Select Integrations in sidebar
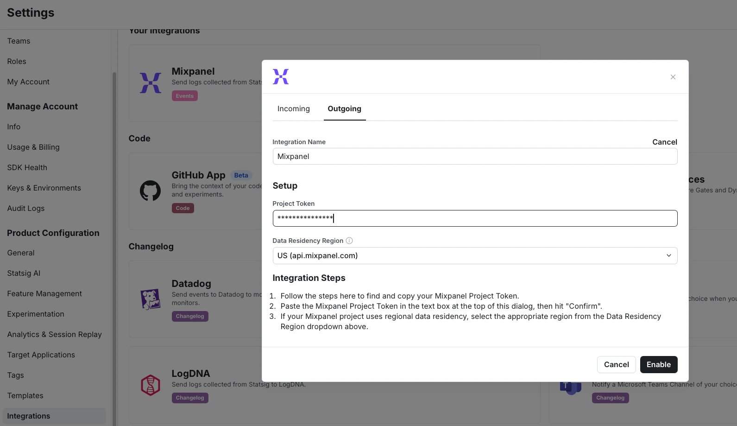The image size is (737, 426). coord(54,416)
